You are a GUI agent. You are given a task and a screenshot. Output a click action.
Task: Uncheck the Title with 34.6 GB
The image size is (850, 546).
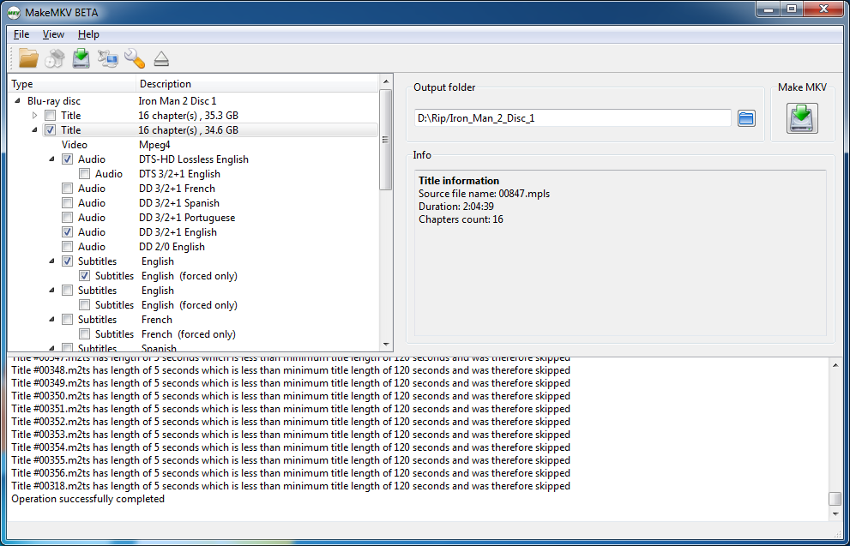[51, 130]
